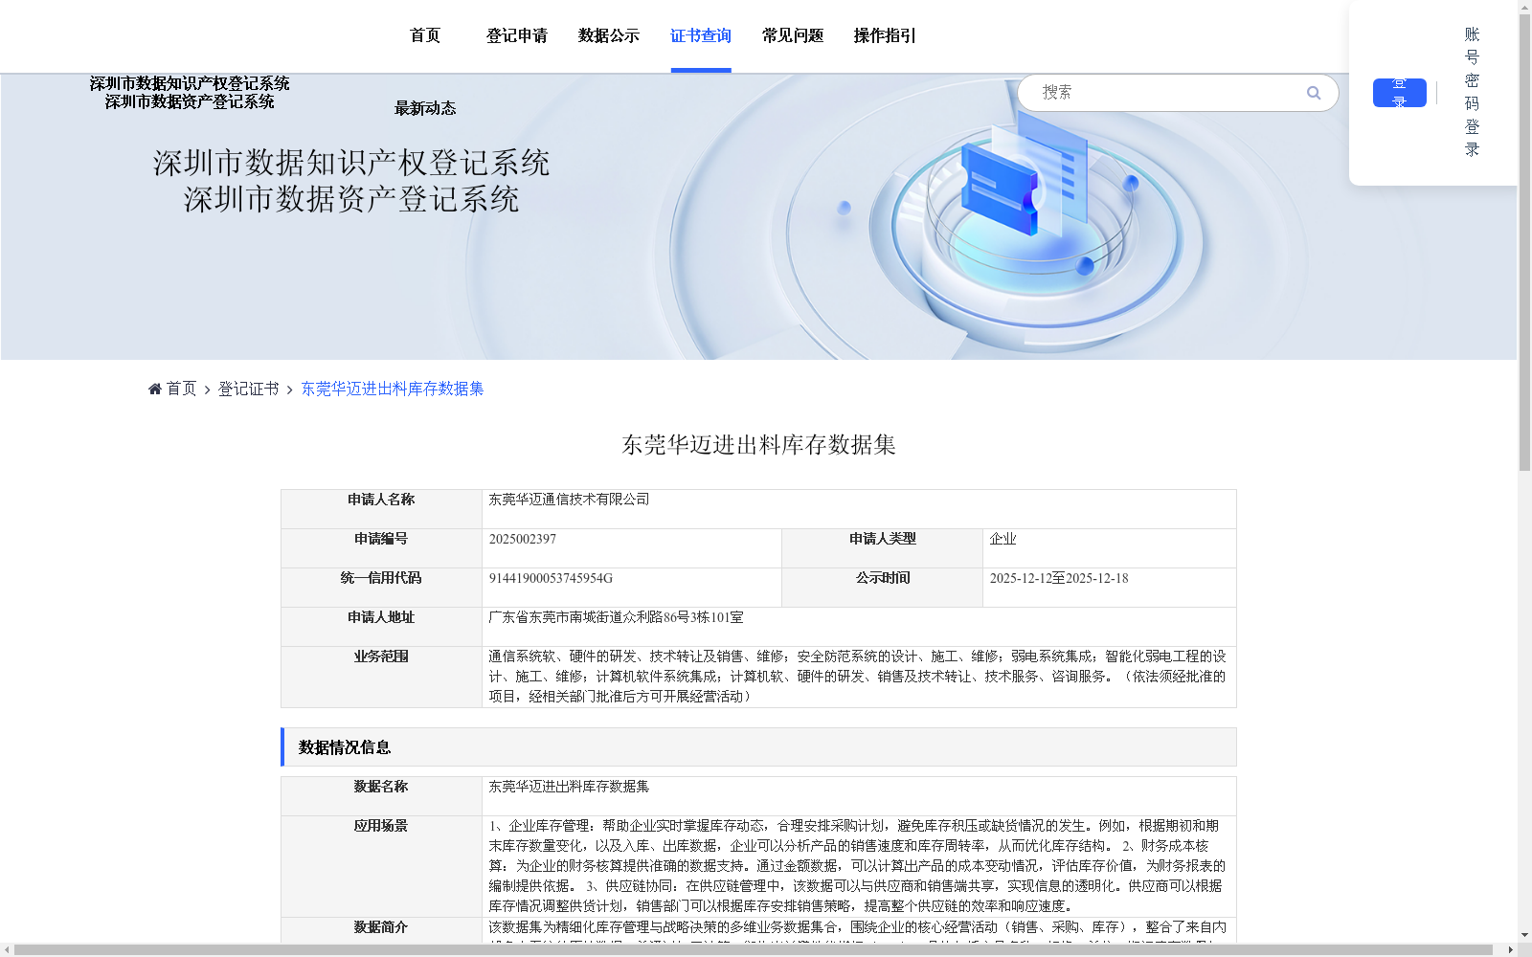Click the 申请人类型 label cell
1532x957 pixels.
click(x=882, y=548)
